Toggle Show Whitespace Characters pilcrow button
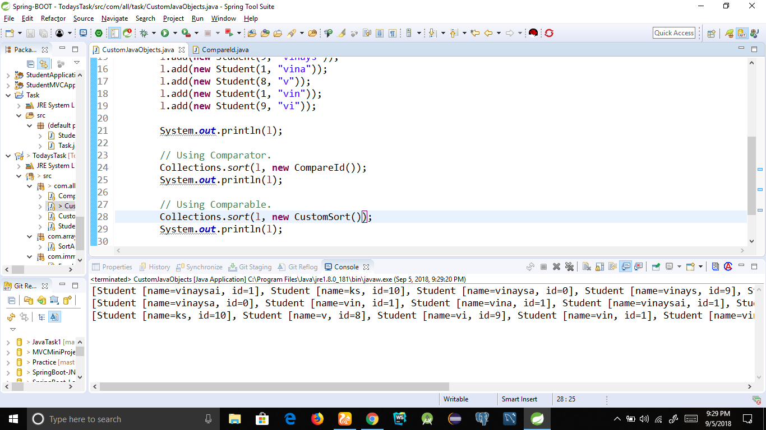766x430 pixels. pos(393,33)
